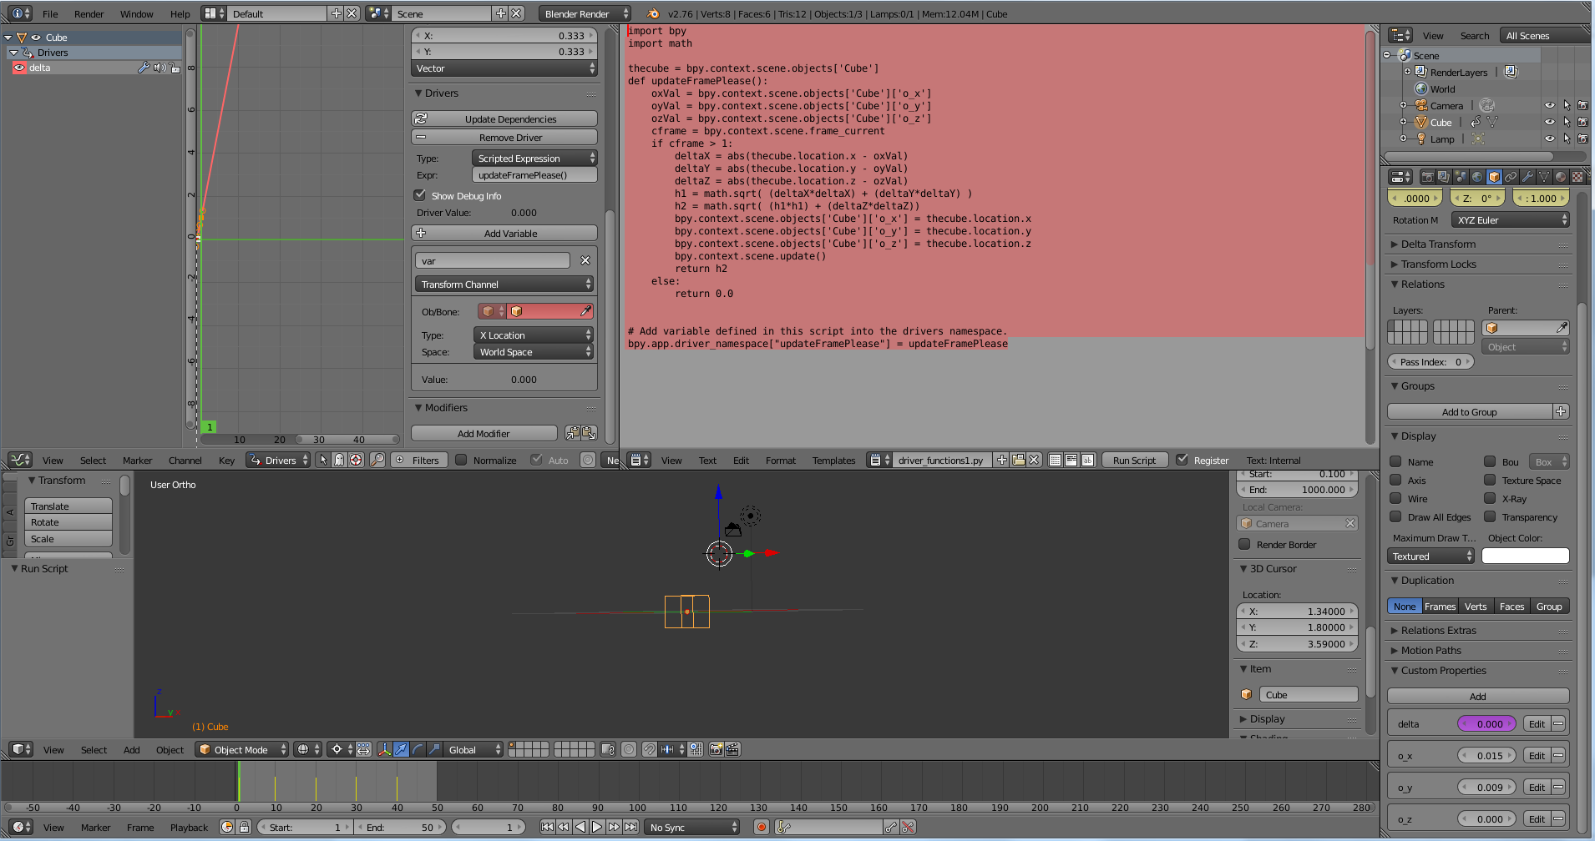Jump to the start frame
This screenshot has height=841, width=1595.
pos(547,827)
